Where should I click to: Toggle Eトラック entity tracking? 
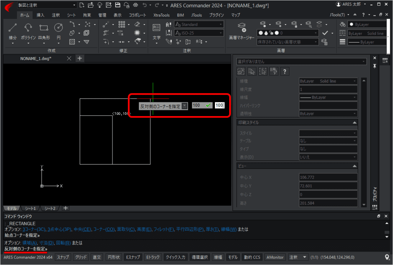click(153, 257)
